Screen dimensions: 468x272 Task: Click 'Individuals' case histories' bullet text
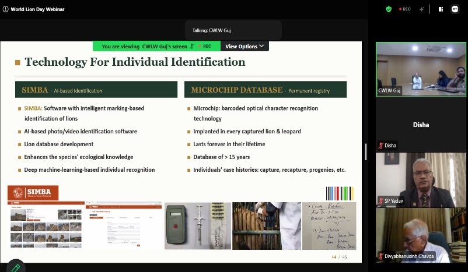(x=270, y=170)
